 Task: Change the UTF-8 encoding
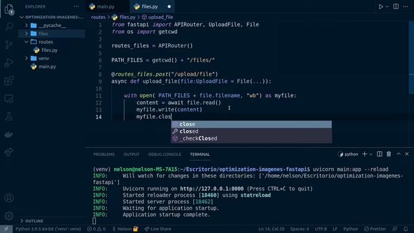pyautogui.click(x=321, y=229)
